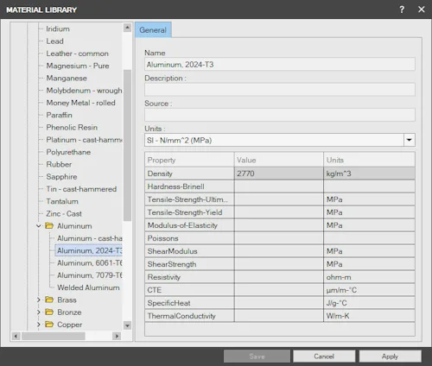Screen dimensions: 432x366
Task: Select Tin - cast-hammered material
Action: pos(81,189)
